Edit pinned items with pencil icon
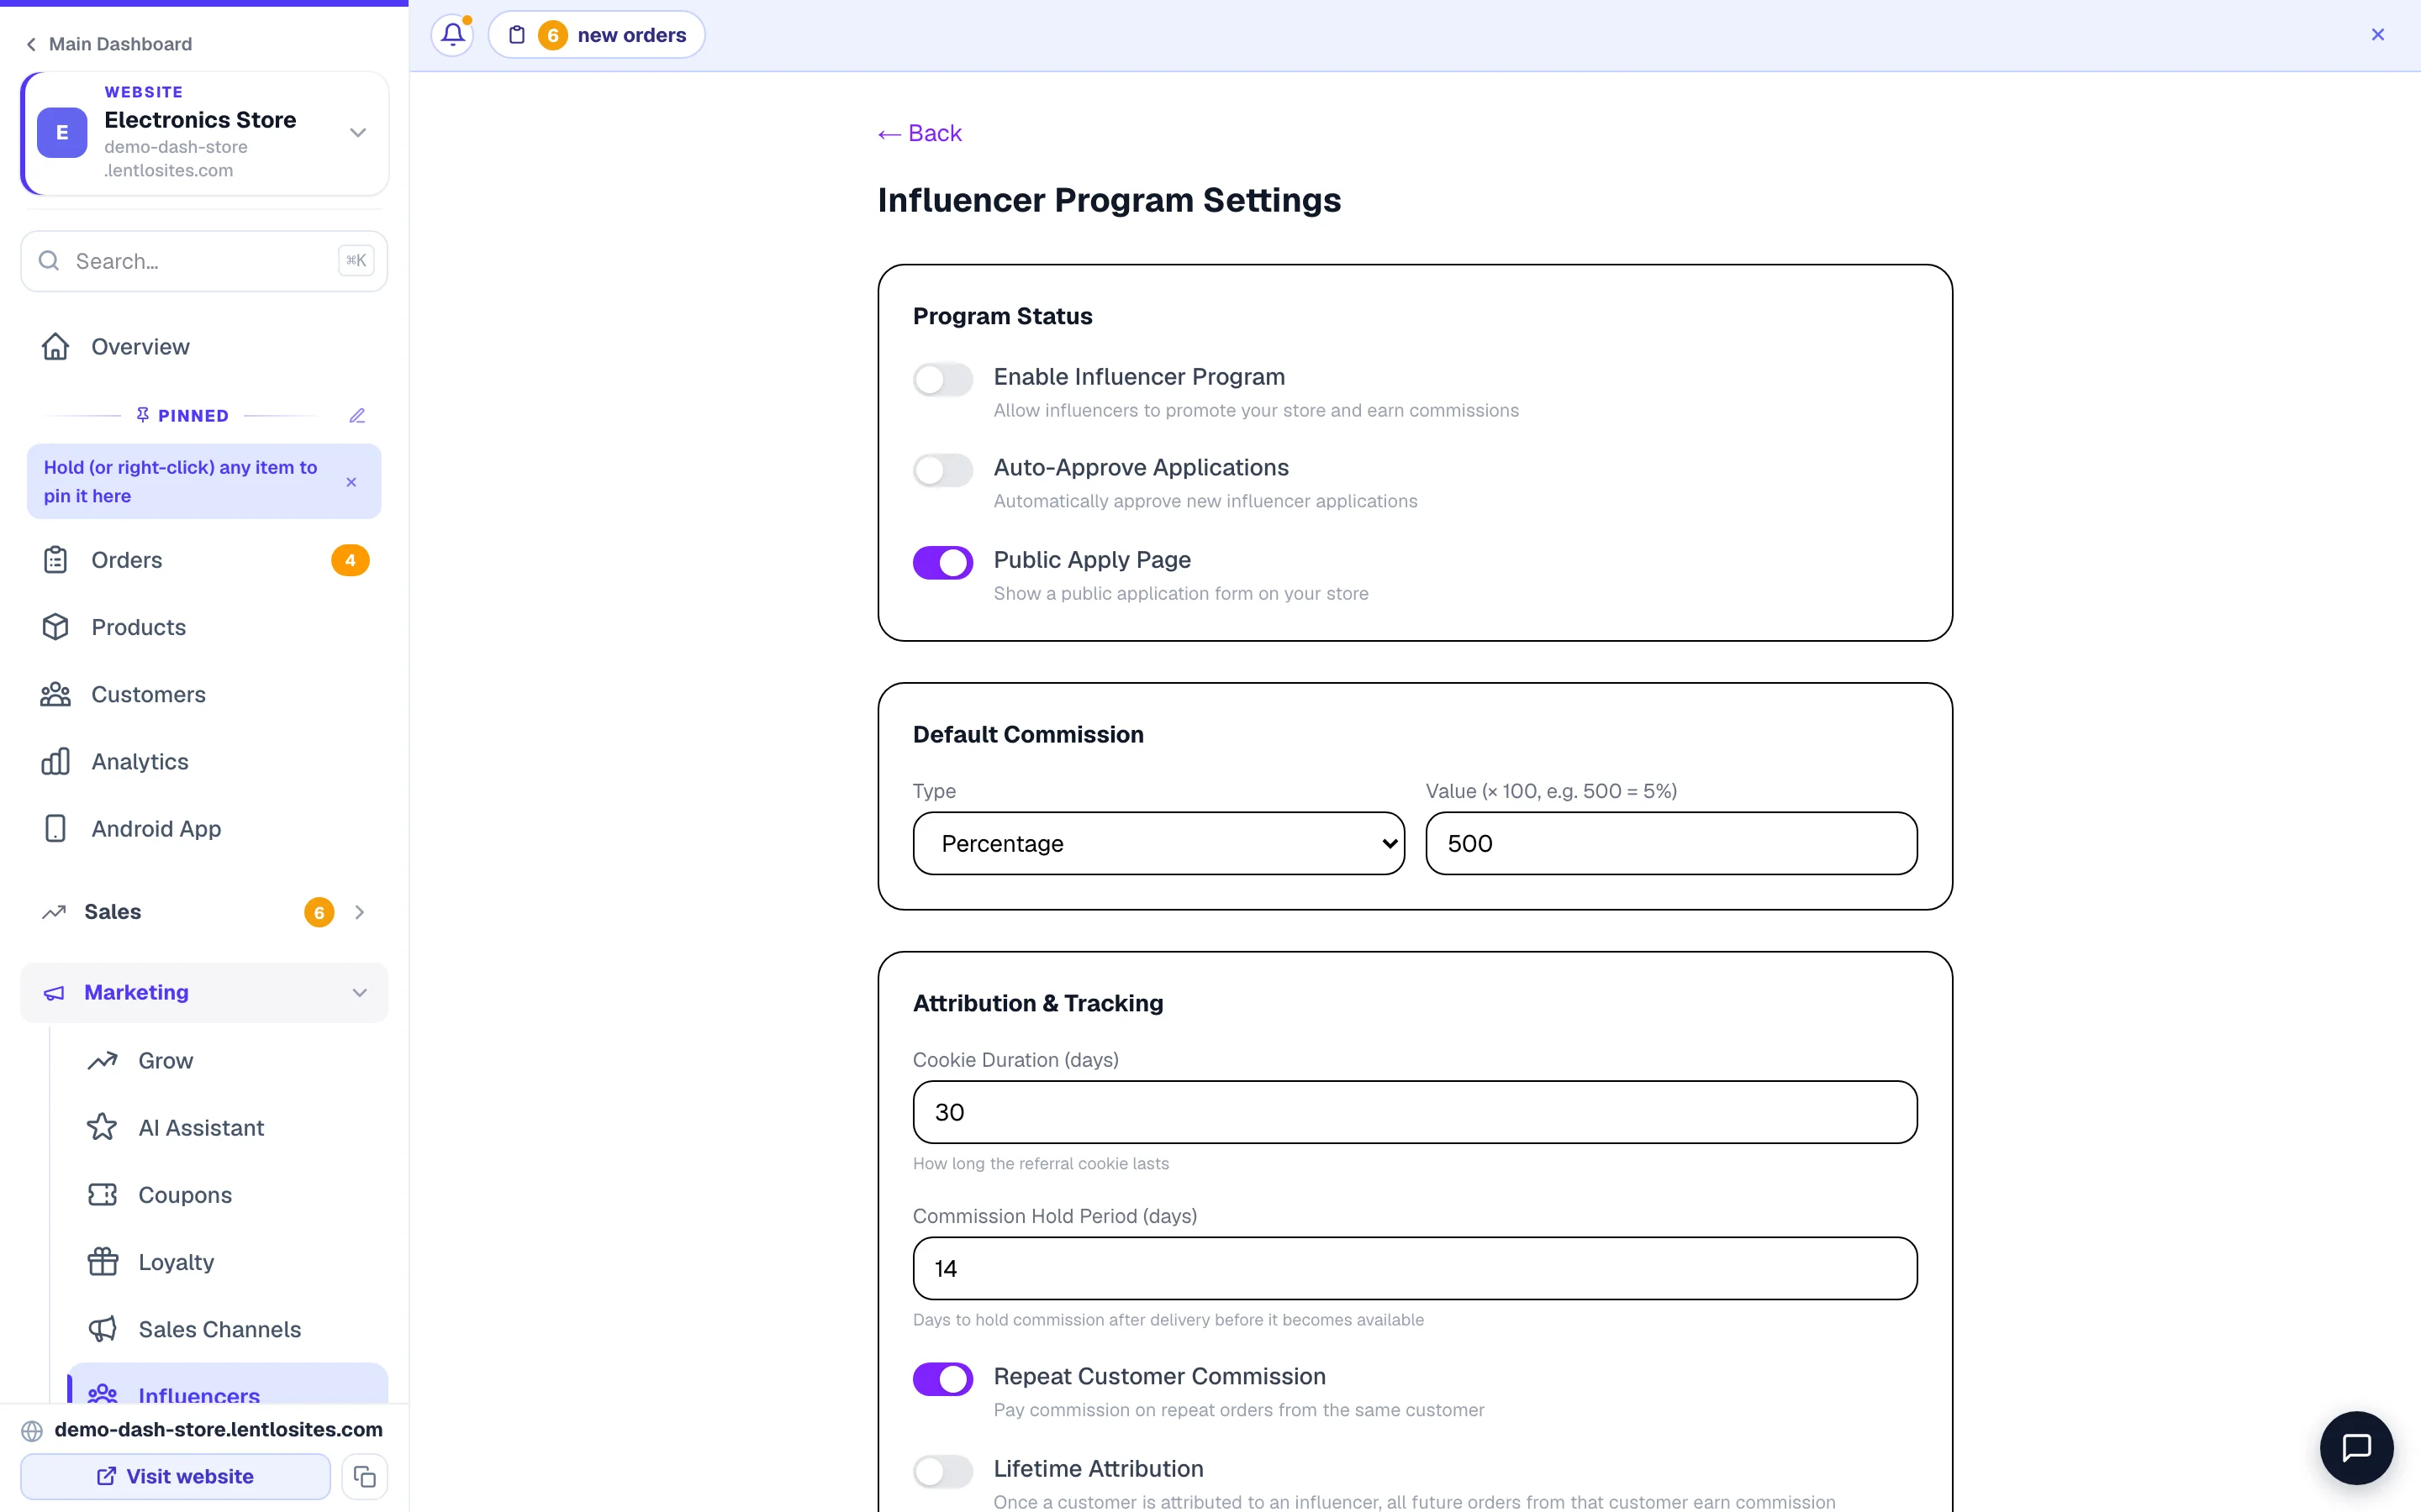The width and height of the screenshot is (2421, 1512). pos(357,415)
